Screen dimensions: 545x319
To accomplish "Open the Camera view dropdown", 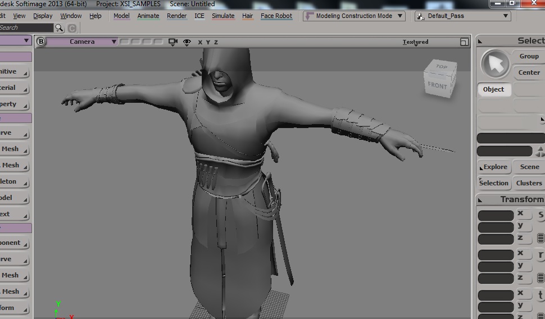I will tap(81, 42).
